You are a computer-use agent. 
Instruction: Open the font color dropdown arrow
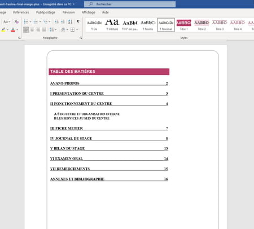pyautogui.click(x=17, y=30)
